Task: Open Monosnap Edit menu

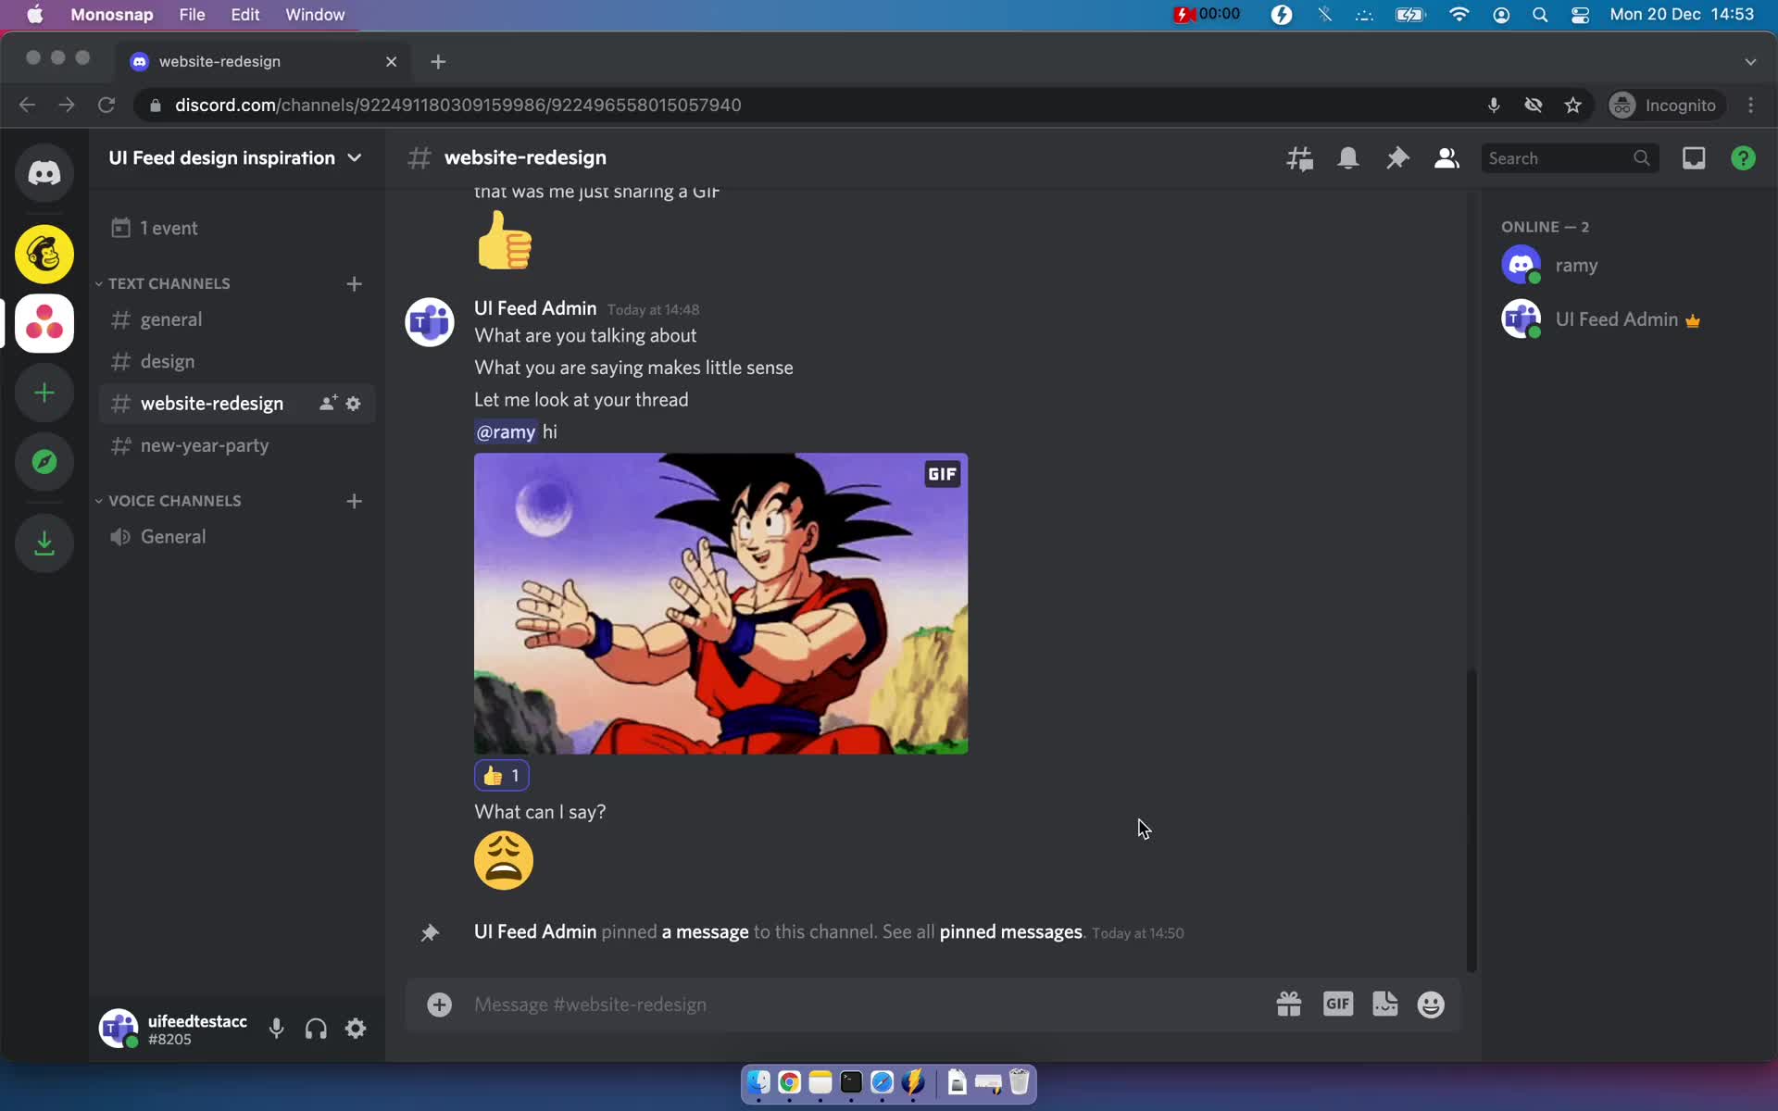Action: click(244, 15)
